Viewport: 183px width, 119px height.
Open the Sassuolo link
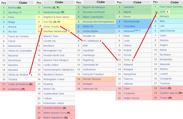coord(129,31)
